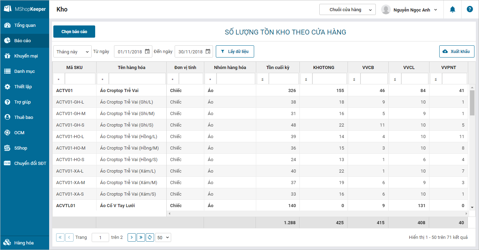Screen dimensions: 479x250
Task: Go to Danh mục in sidebar
Action: click(x=24, y=71)
